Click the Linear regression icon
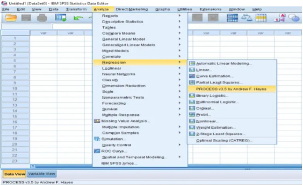This screenshot has width=303, height=185. point(192,70)
